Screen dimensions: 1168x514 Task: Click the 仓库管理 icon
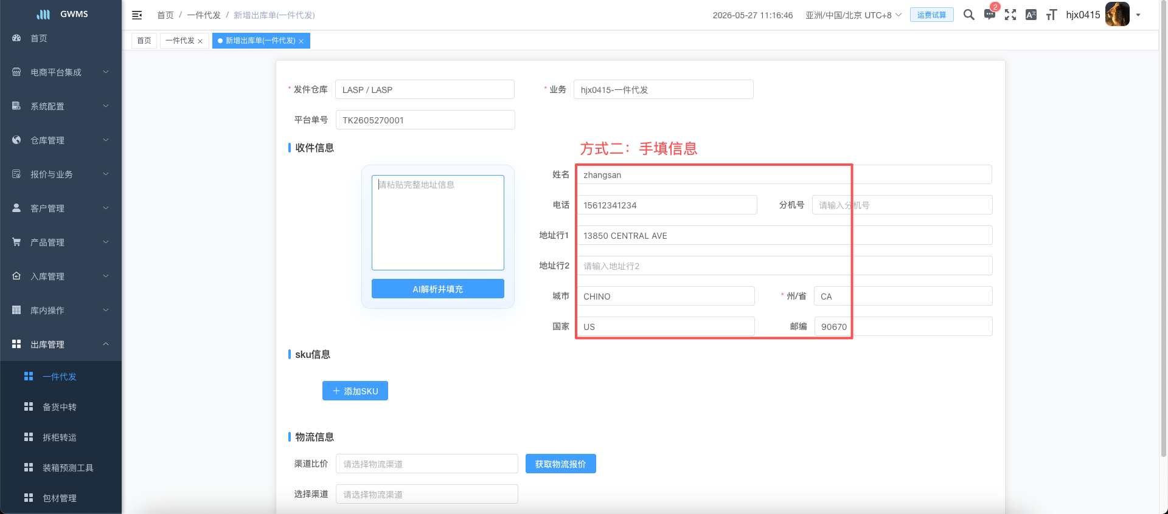click(x=16, y=140)
